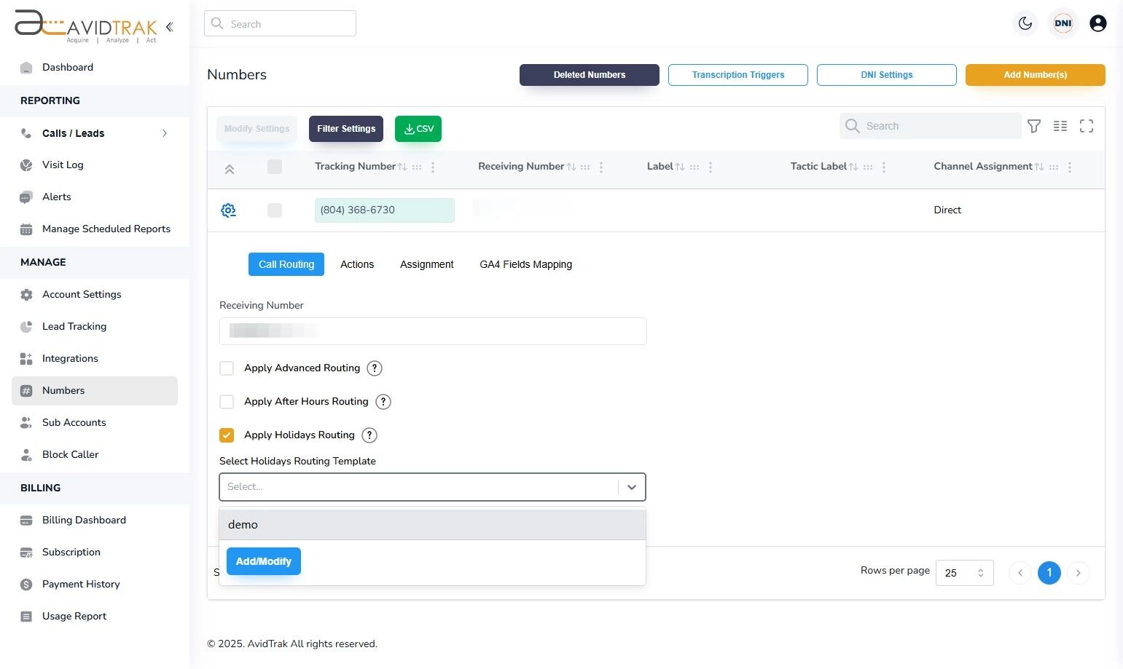The image size is (1123, 669).
Task: Go to the next page arrow
Action: (x=1079, y=573)
